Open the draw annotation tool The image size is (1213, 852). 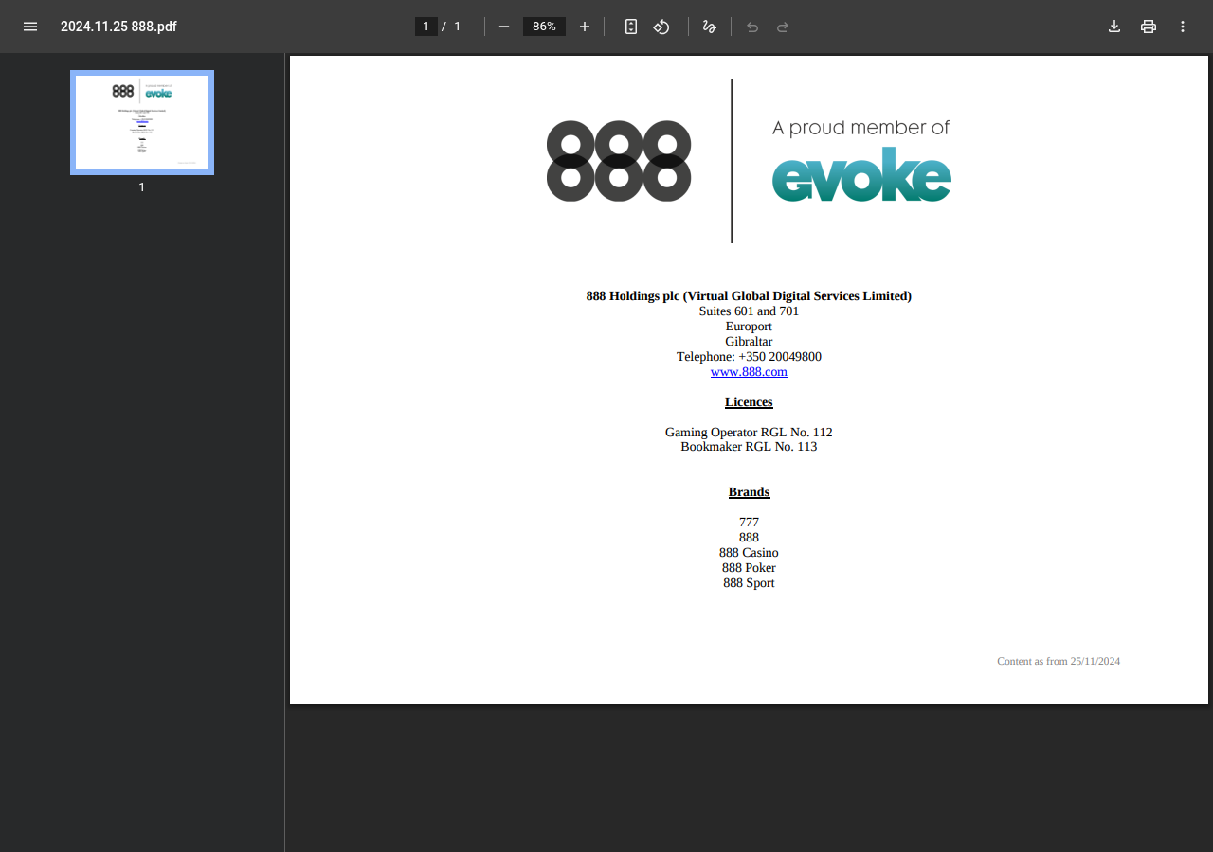click(709, 27)
